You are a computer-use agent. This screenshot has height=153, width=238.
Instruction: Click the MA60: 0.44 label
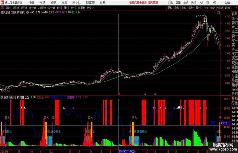[74, 13]
